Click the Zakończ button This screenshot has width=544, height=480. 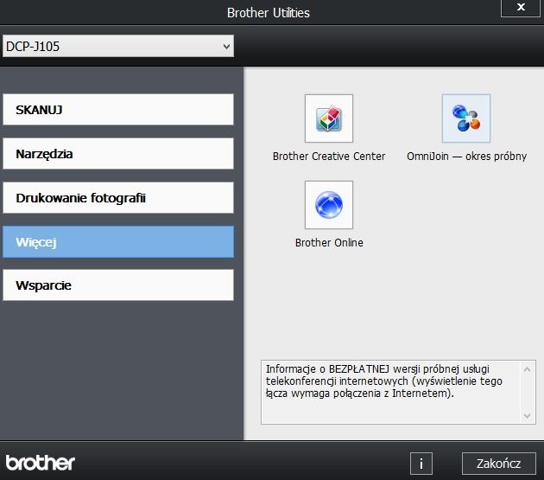(x=499, y=464)
